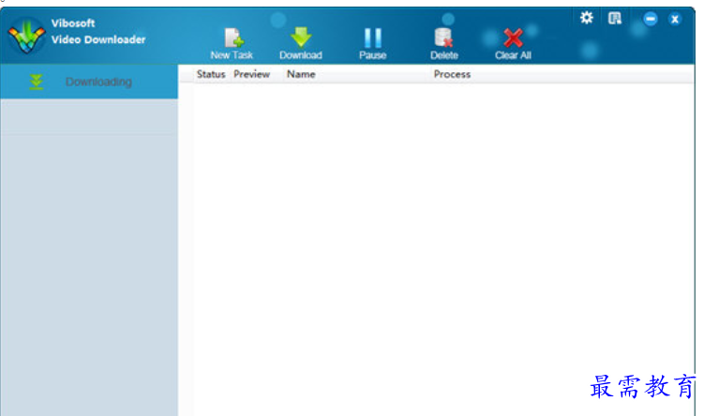Viewport: 704px width, 416px height.
Task: Sort by the Name column header
Action: point(301,74)
